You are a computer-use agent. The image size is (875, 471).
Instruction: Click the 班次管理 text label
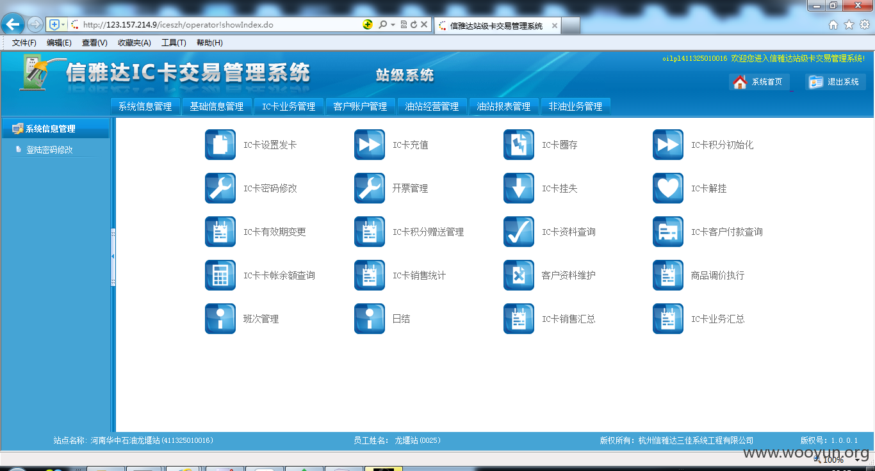pyautogui.click(x=261, y=319)
